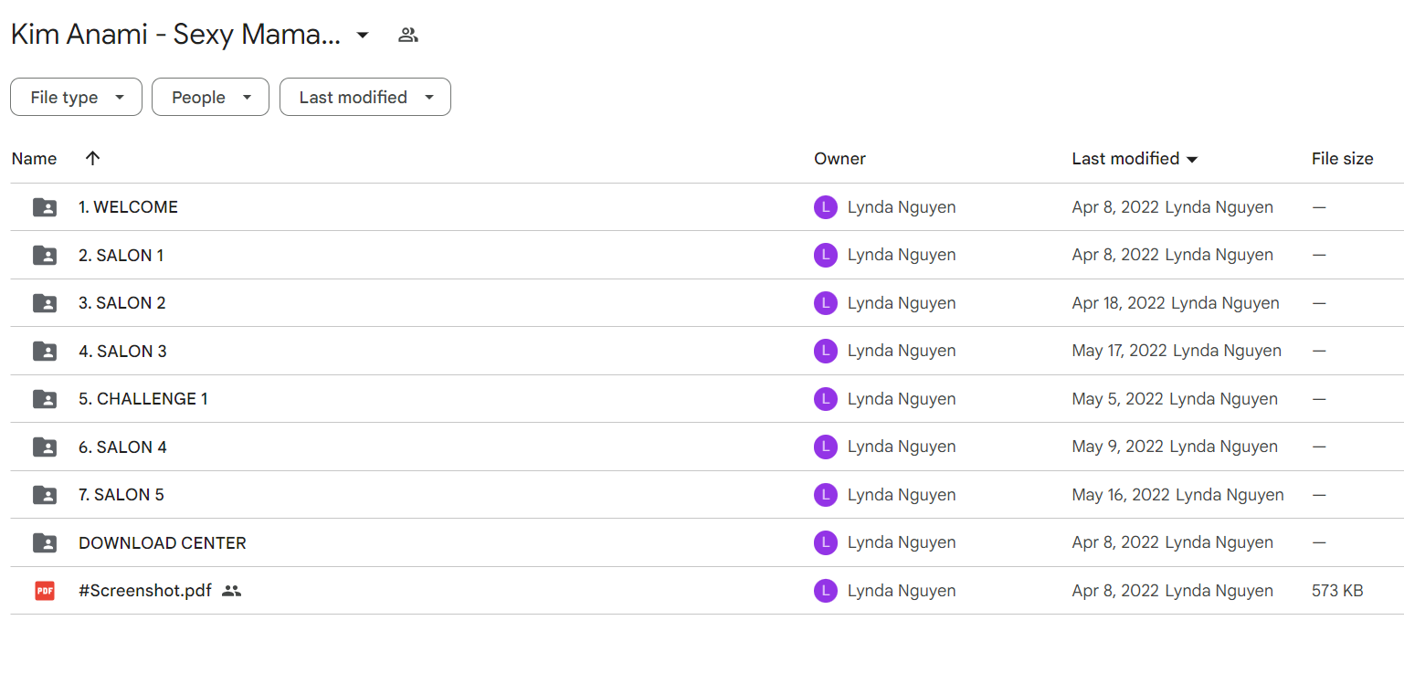The image size is (1404, 673).
Task: Toggle the Name sort direction arrow
Action: (x=92, y=158)
